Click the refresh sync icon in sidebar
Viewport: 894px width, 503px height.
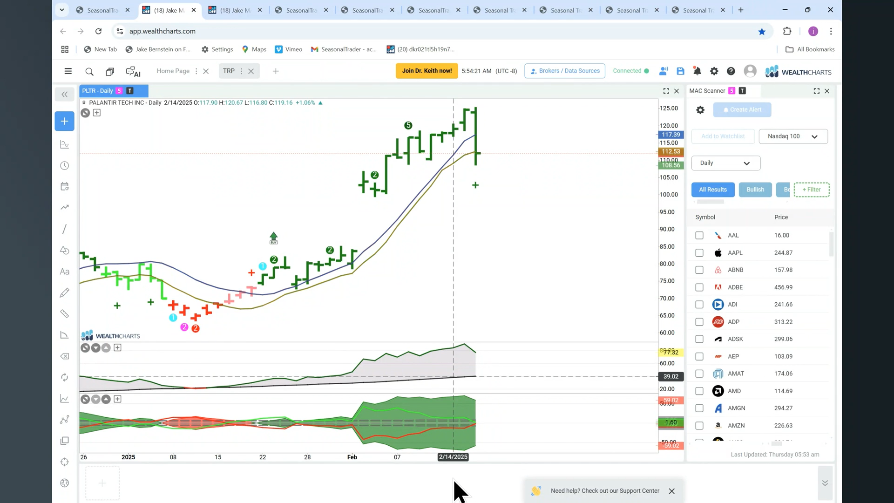[x=65, y=377]
